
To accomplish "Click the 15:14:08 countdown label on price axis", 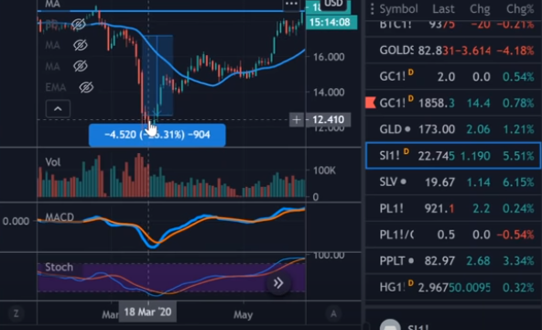I will point(331,23).
